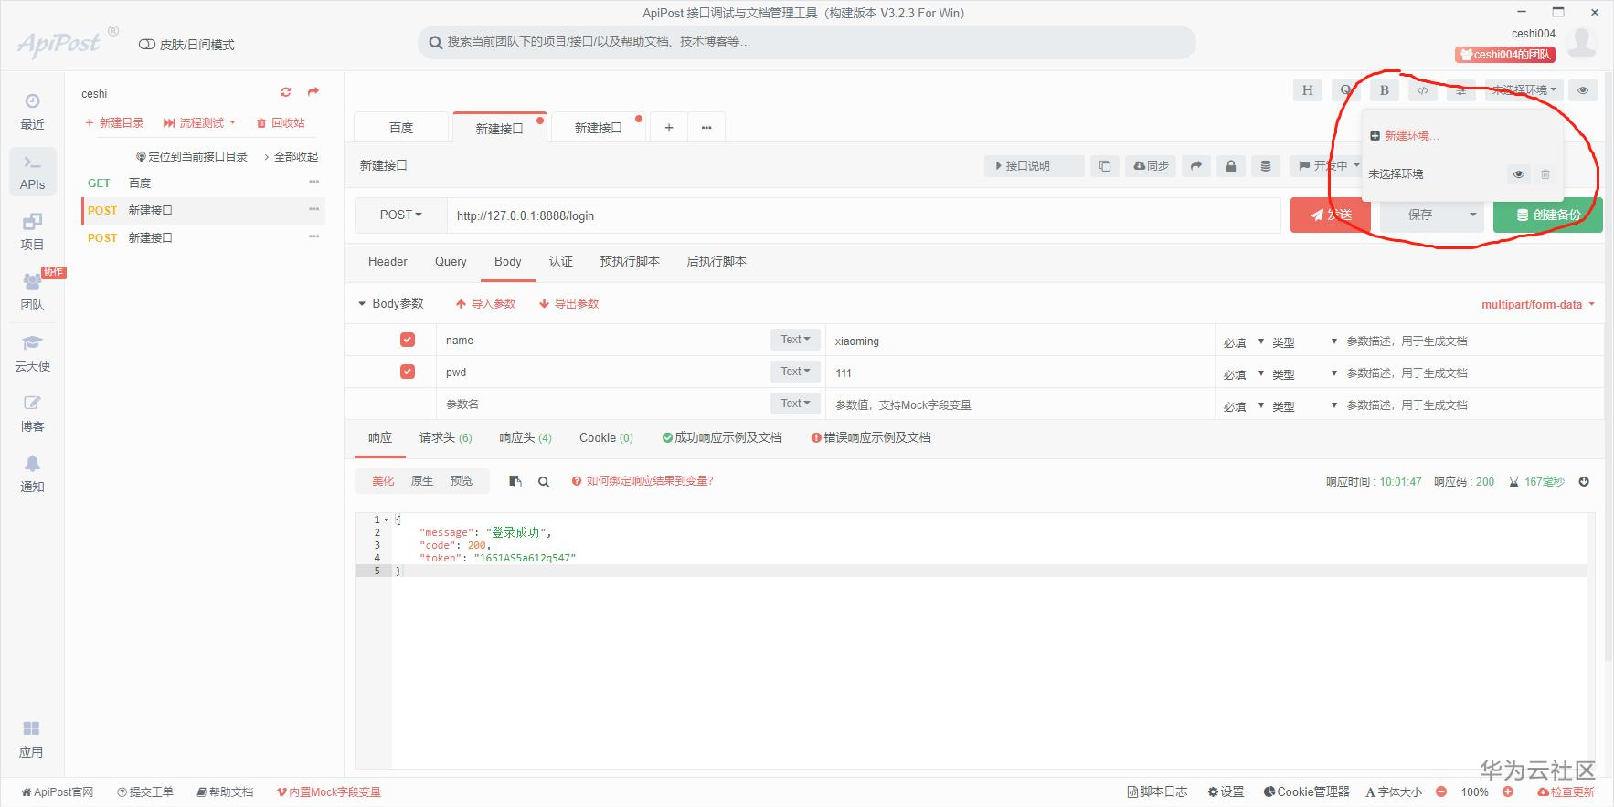The image size is (1614, 807).
Task: Open the 应用 (apps) sidebar section
Action: point(32,739)
